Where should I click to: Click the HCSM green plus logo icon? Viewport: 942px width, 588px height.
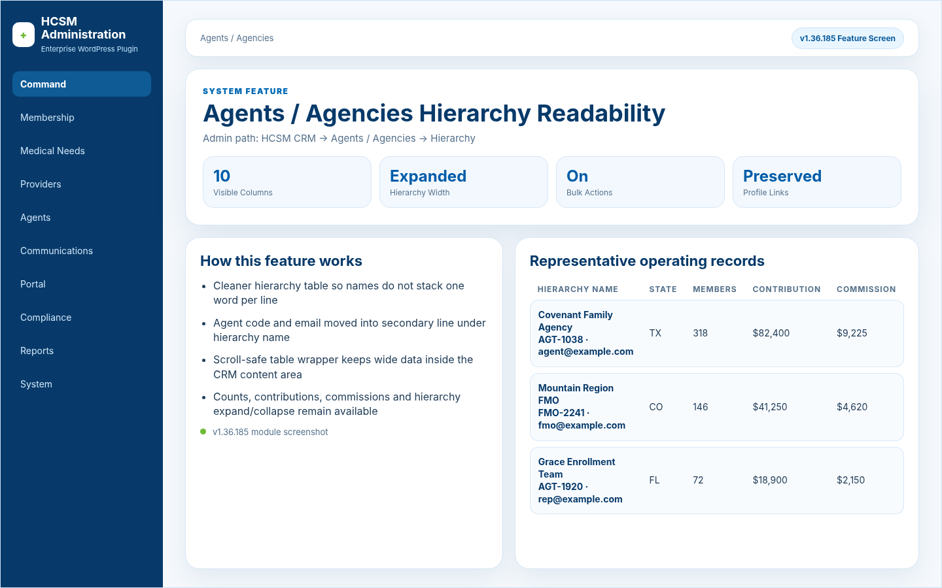(24, 35)
